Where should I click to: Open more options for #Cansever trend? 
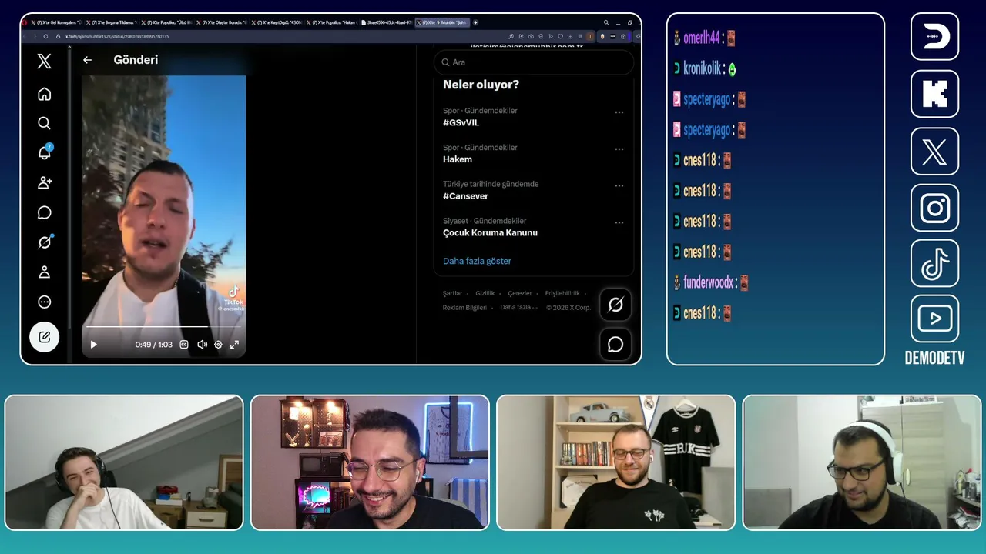point(619,185)
